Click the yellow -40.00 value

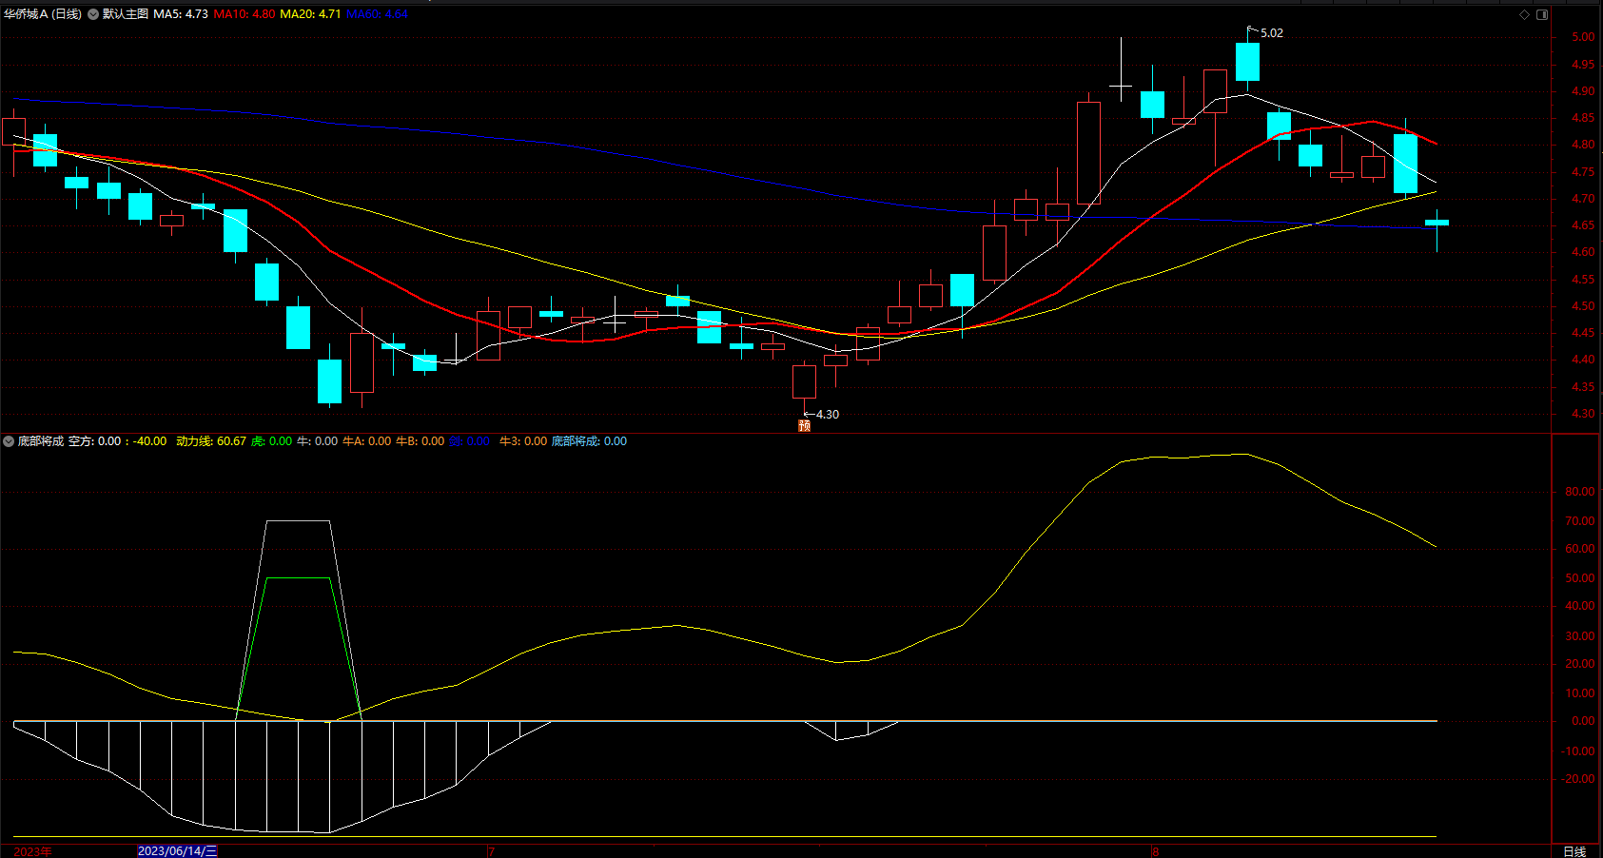pos(149,441)
